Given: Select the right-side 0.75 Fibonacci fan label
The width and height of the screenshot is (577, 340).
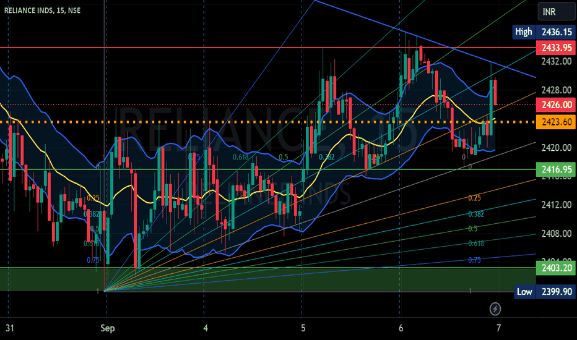Looking at the screenshot, I should click(474, 260).
